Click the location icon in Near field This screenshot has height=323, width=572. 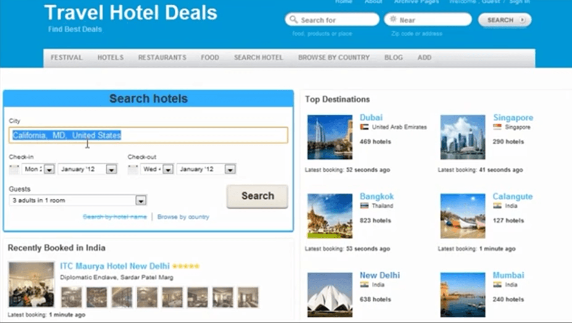(393, 19)
